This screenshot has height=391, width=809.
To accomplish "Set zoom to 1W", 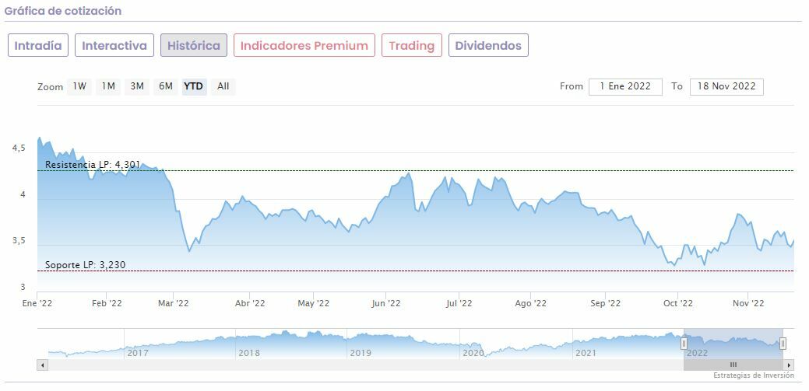I will click(x=79, y=86).
